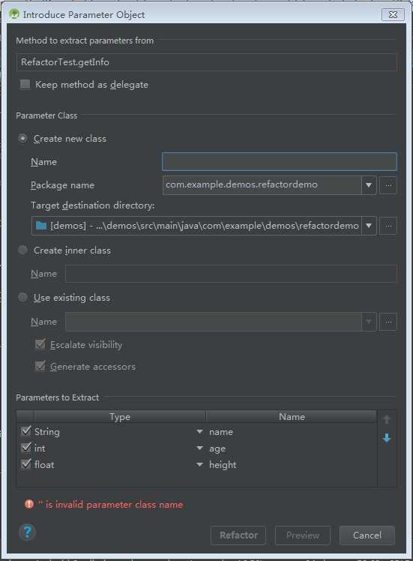Click the demos folder icon in directory field
Screen dimensions: 413x561
[41, 226]
